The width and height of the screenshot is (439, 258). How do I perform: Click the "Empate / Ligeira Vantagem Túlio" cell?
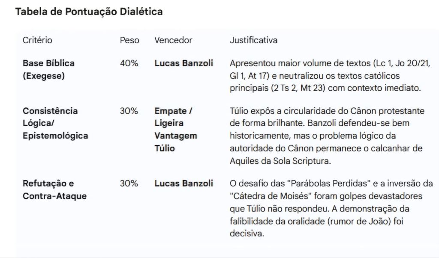tap(176, 129)
